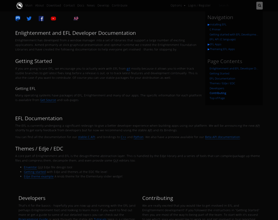
Task: Open the Docs menu item
Action: click(80, 5)
